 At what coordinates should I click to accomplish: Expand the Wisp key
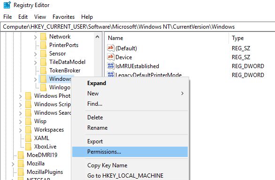(x=20, y=122)
